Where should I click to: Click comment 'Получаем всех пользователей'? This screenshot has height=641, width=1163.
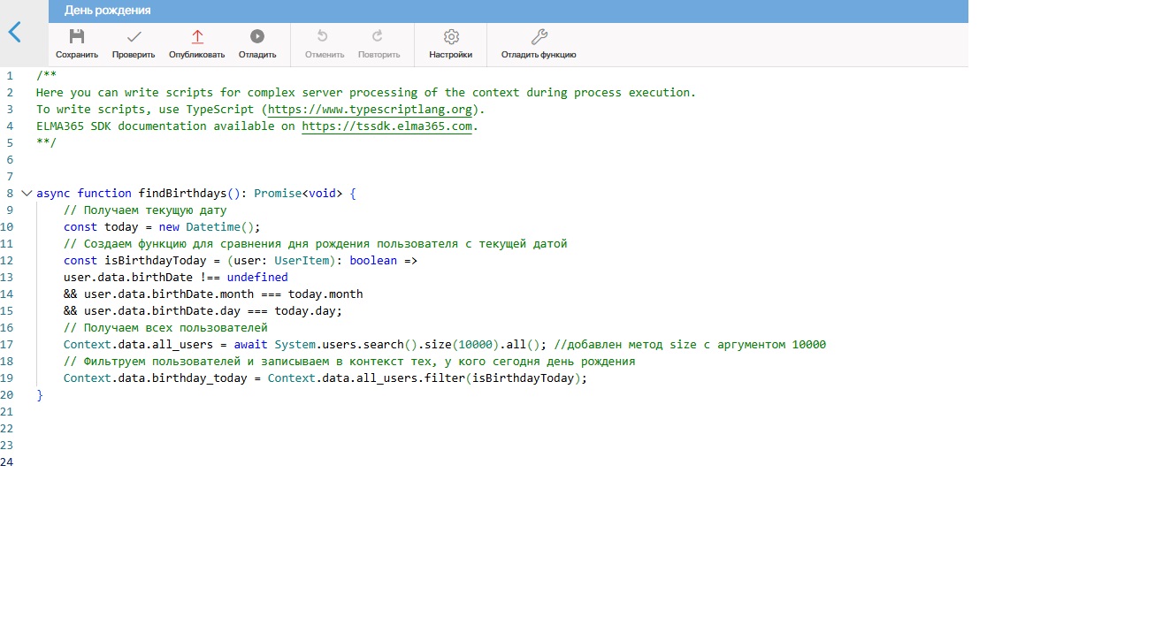[x=165, y=328]
